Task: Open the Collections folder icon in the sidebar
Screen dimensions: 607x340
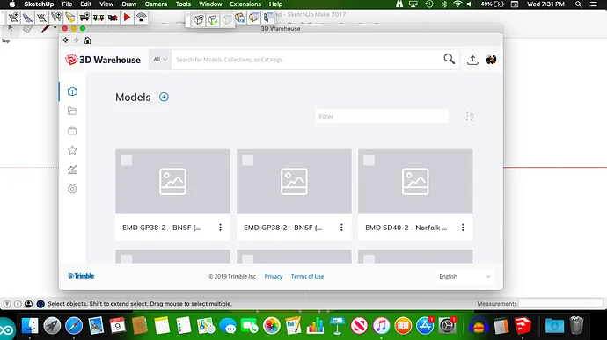Action: 72,111
